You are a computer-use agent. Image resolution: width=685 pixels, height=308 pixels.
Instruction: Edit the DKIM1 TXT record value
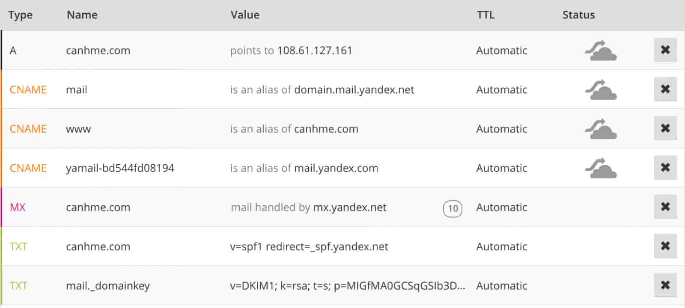[x=347, y=286]
